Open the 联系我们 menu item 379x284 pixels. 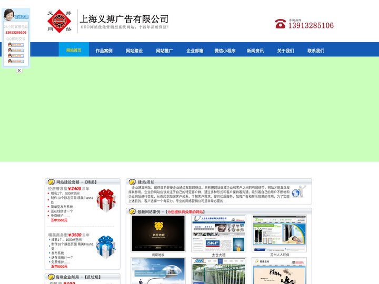click(x=316, y=50)
